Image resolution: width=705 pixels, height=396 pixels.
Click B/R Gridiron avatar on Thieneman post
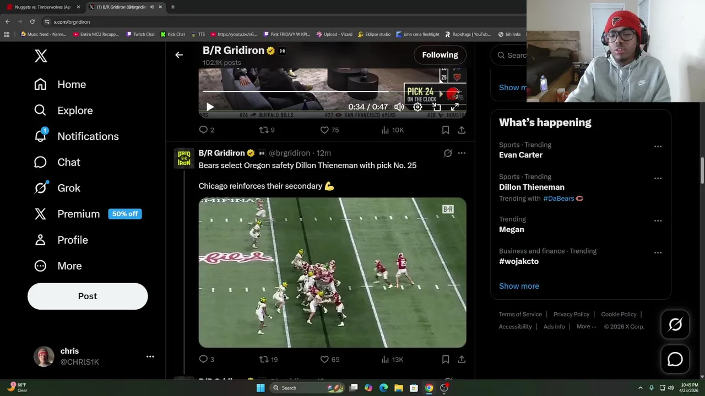pyautogui.click(x=184, y=158)
